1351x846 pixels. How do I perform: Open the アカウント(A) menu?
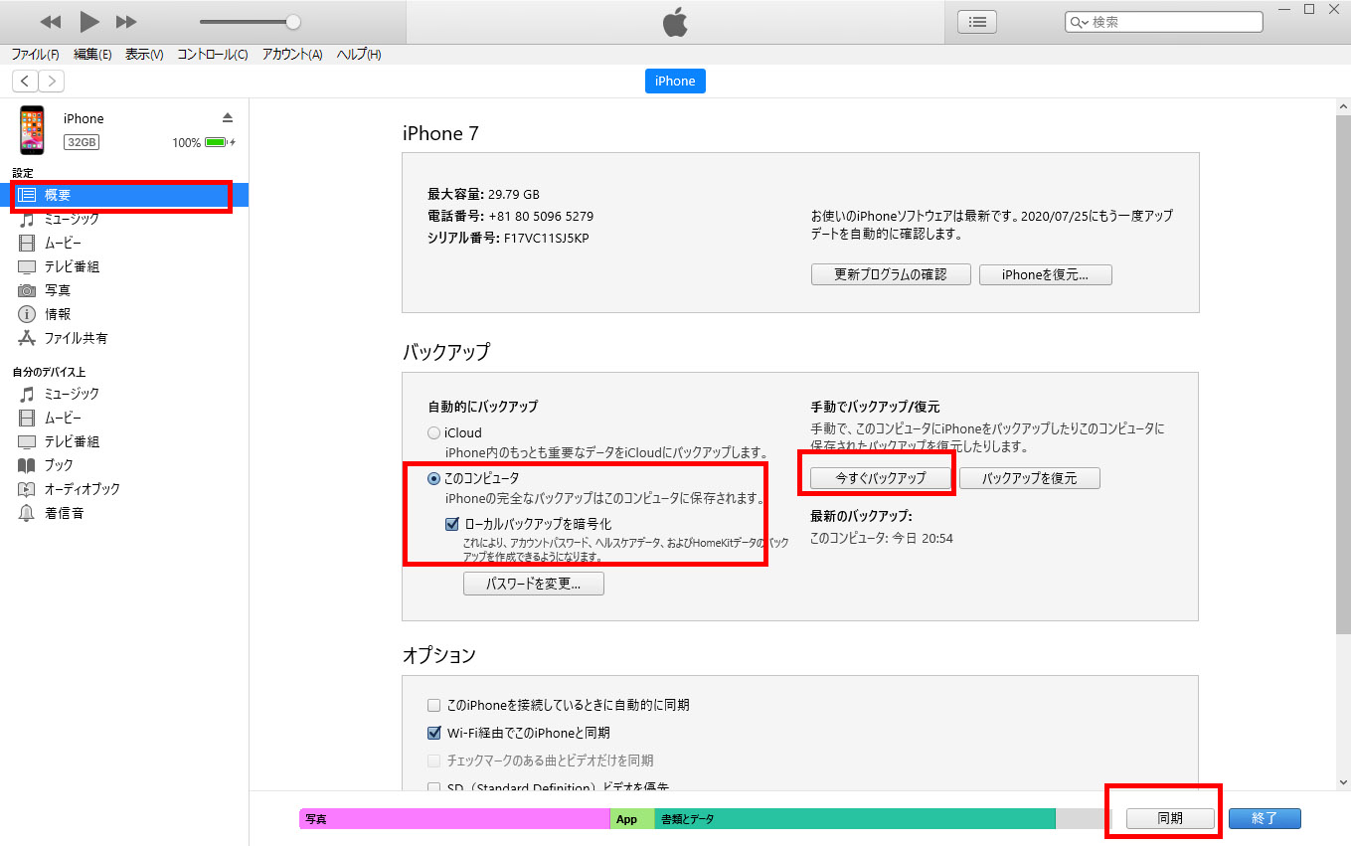[292, 55]
